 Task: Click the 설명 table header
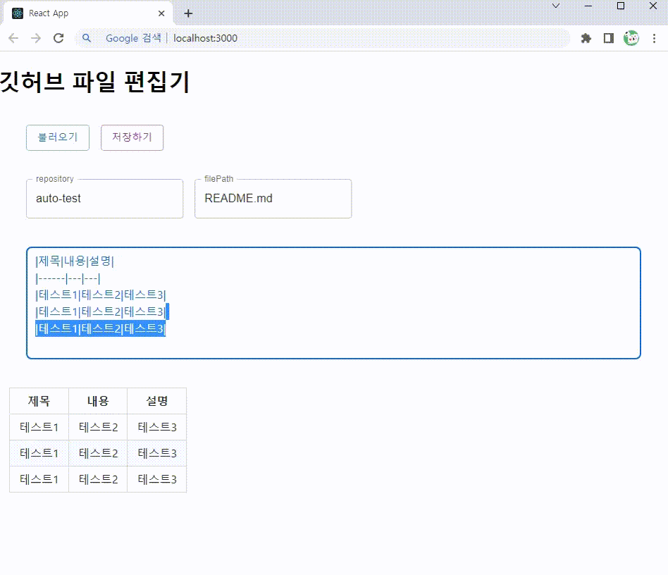156,401
